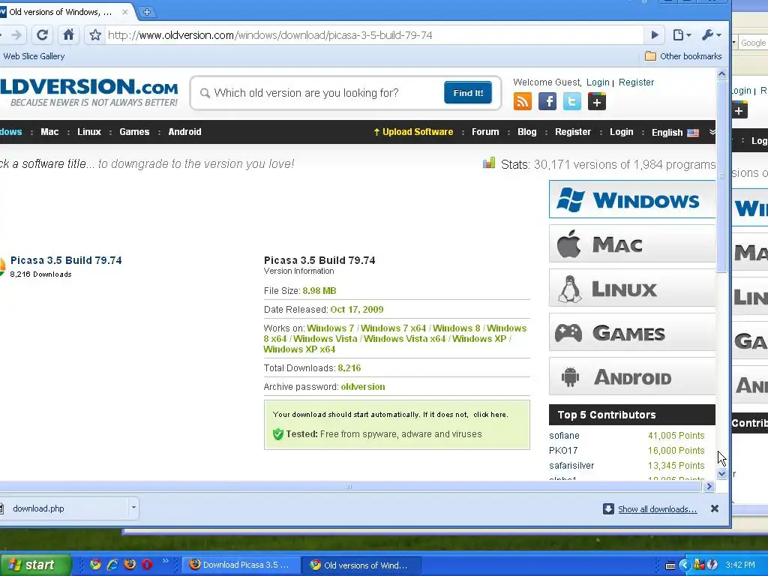The image size is (768, 576).
Task: Click the RSS feed icon
Action: click(x=523, y=101)
